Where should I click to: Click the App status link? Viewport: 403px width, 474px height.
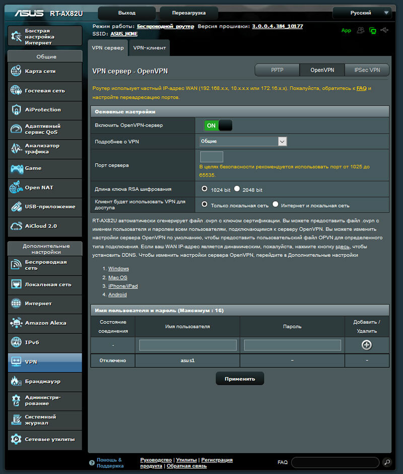346,30
